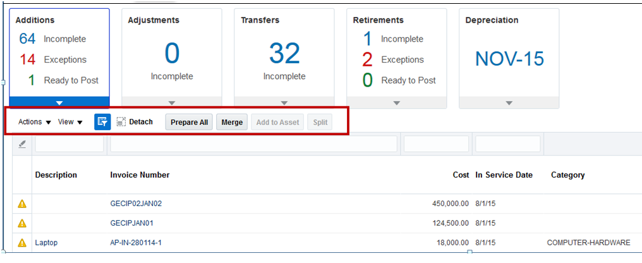
Task: Click warning icon beside GECIP02JAN02 row
Action: coord(22,204)
